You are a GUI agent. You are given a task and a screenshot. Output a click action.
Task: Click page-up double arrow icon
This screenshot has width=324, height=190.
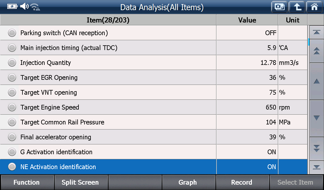point(316,51)
